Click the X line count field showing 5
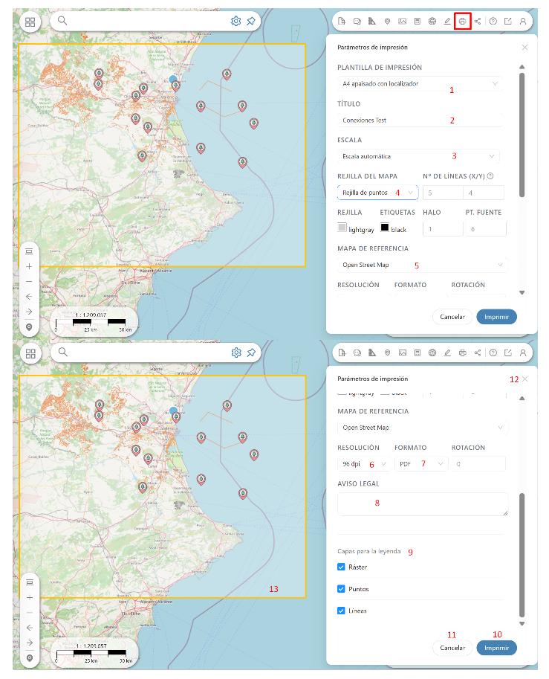This screenshot has width=549, height=679. pyautogui.click(x=443, y=193)
